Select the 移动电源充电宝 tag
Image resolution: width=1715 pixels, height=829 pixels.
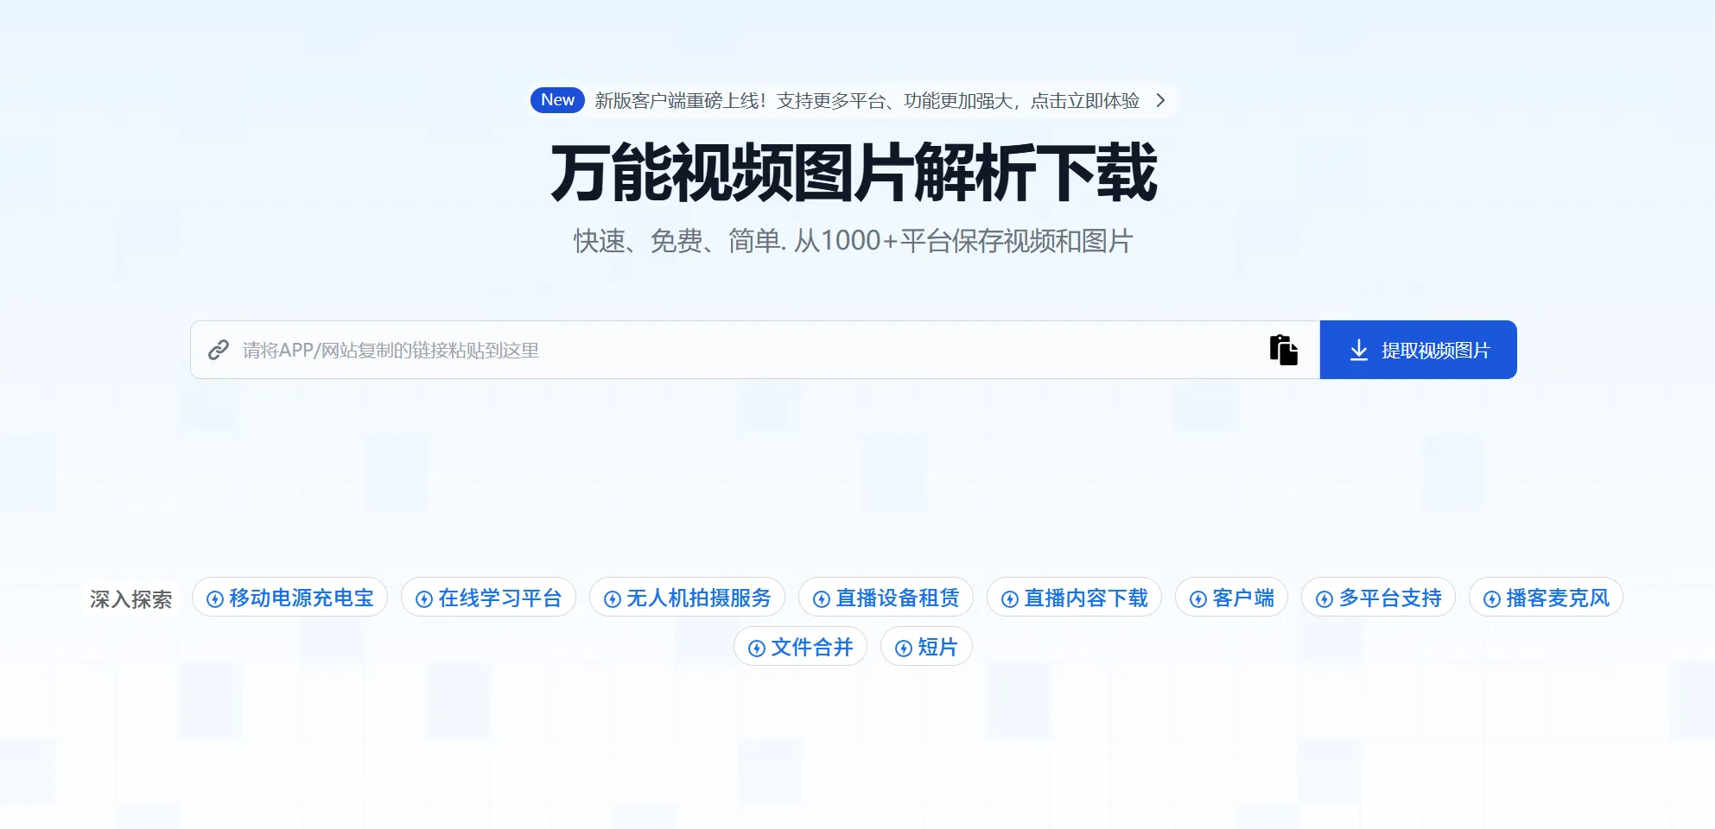click(x=290, y=598)
